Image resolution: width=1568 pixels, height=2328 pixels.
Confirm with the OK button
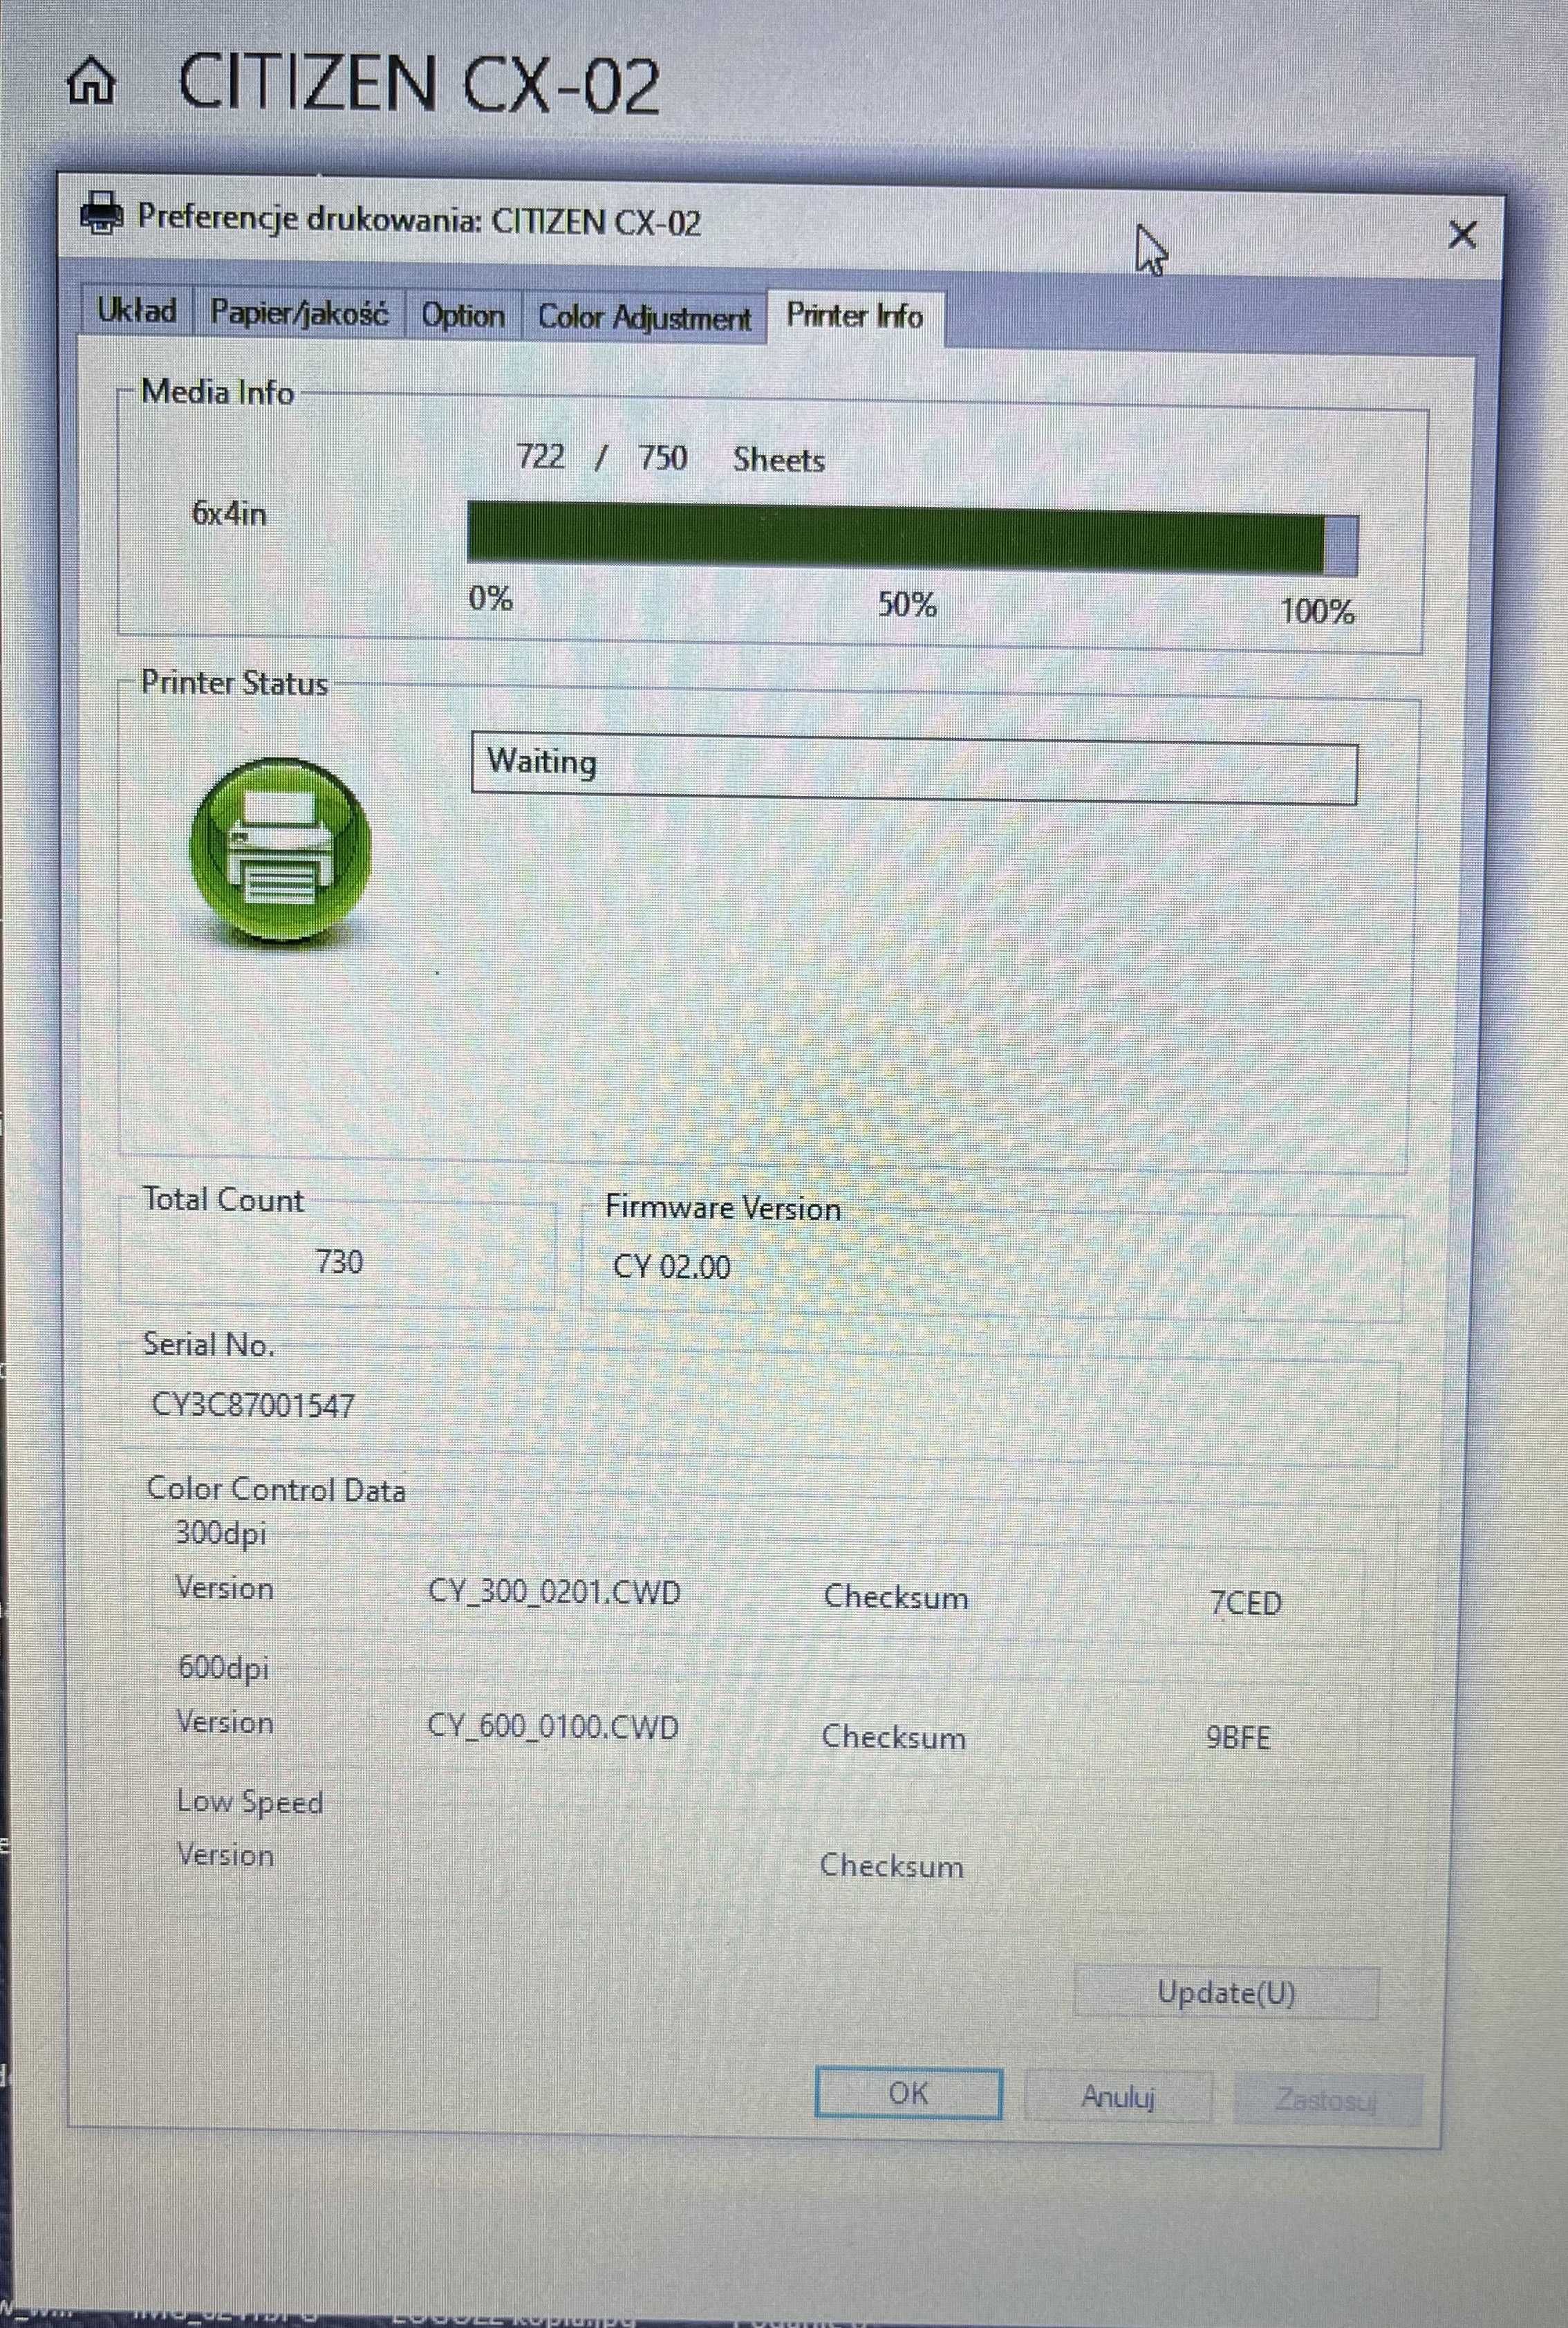pyautogui.click(x=908, y=2093)
